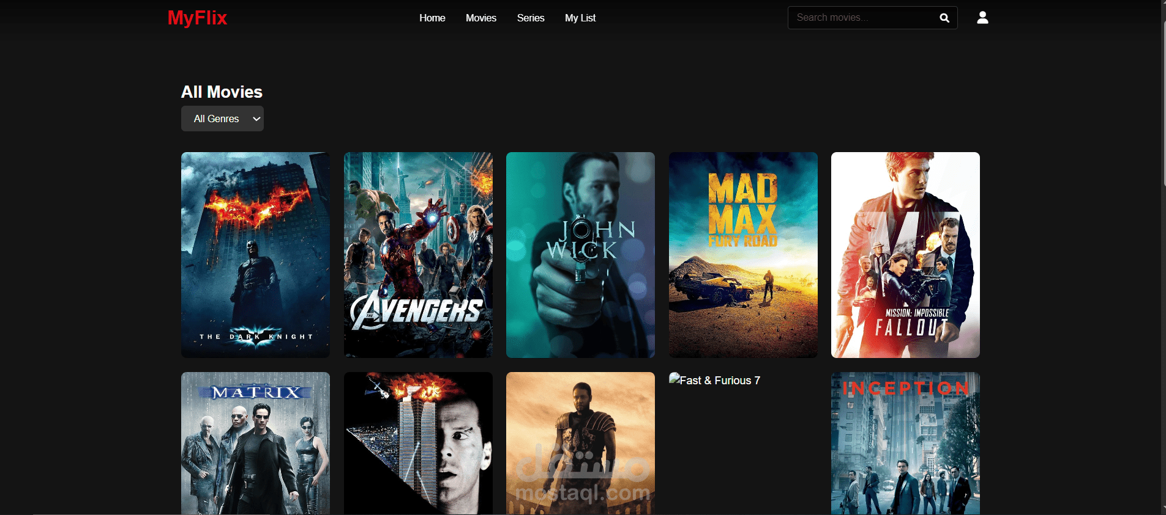Open the Home nav link
The width and height of the screenshot is (1166, 515).
coord(432,18)
